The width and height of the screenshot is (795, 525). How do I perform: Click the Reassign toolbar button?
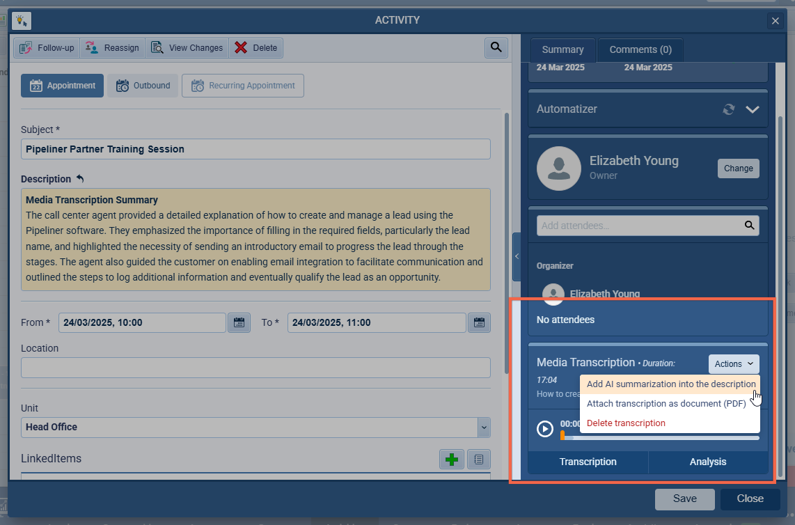(113, 48)
